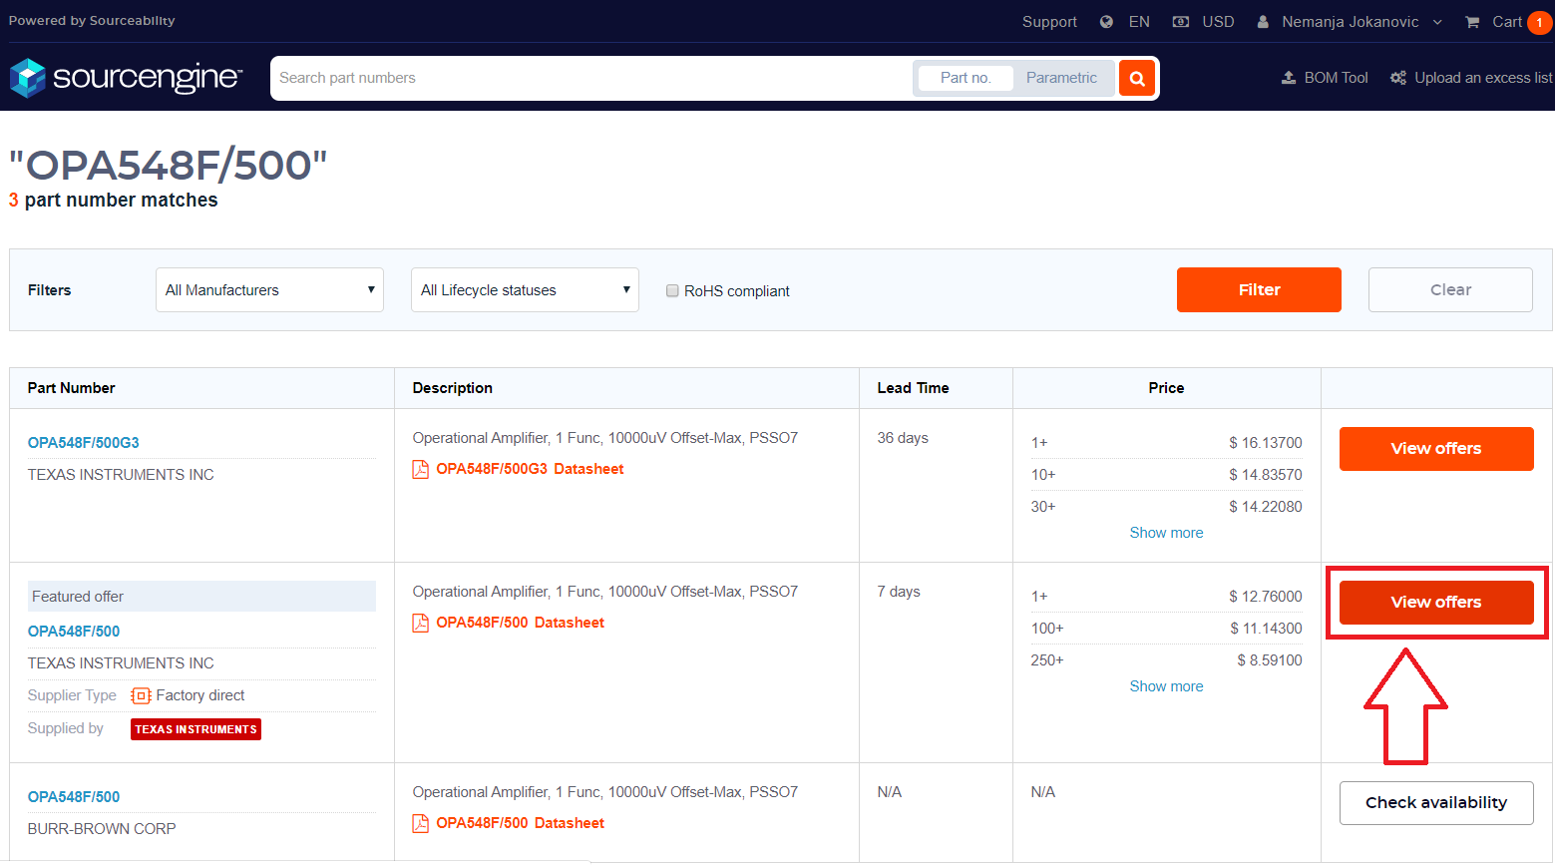
Task: Open the Burr-Brown OPA548F/500 part link
Action: pyautogui.click(x=74, y=797)
